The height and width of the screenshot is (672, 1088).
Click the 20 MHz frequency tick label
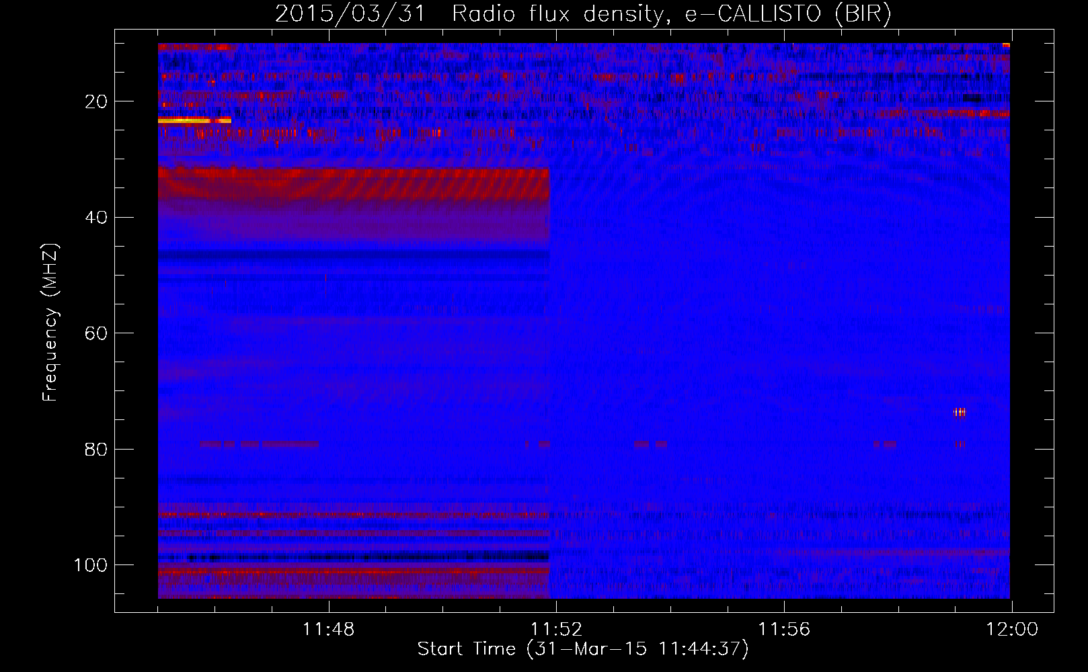[96, 101]
